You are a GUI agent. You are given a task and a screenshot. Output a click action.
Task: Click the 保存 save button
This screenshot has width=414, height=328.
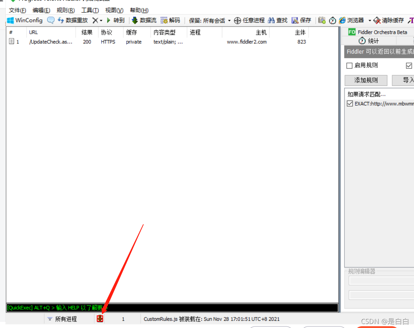(301, 20)
